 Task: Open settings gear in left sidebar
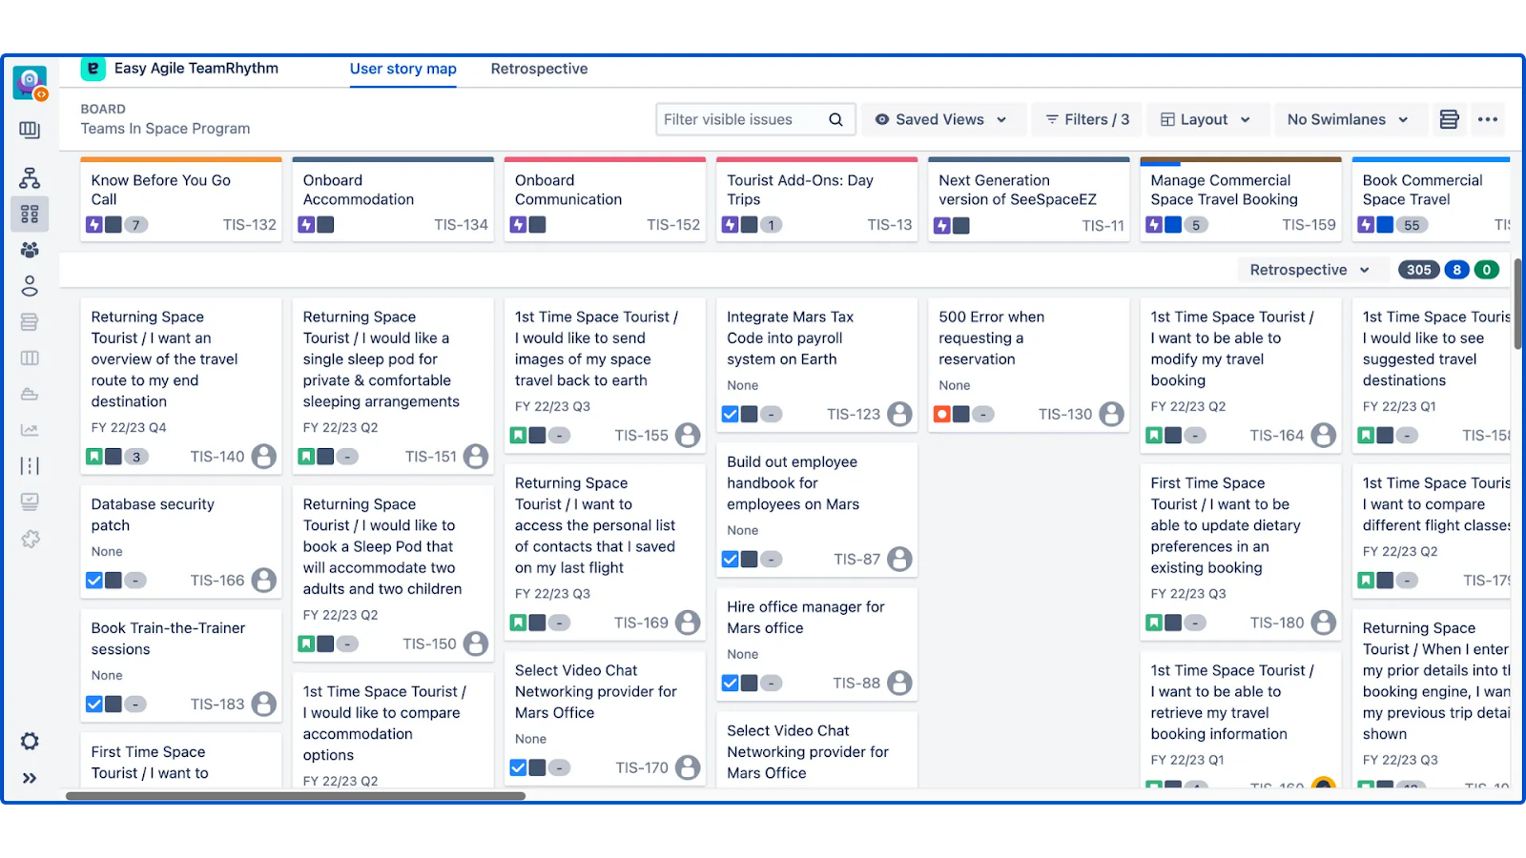tap(30, 742)
